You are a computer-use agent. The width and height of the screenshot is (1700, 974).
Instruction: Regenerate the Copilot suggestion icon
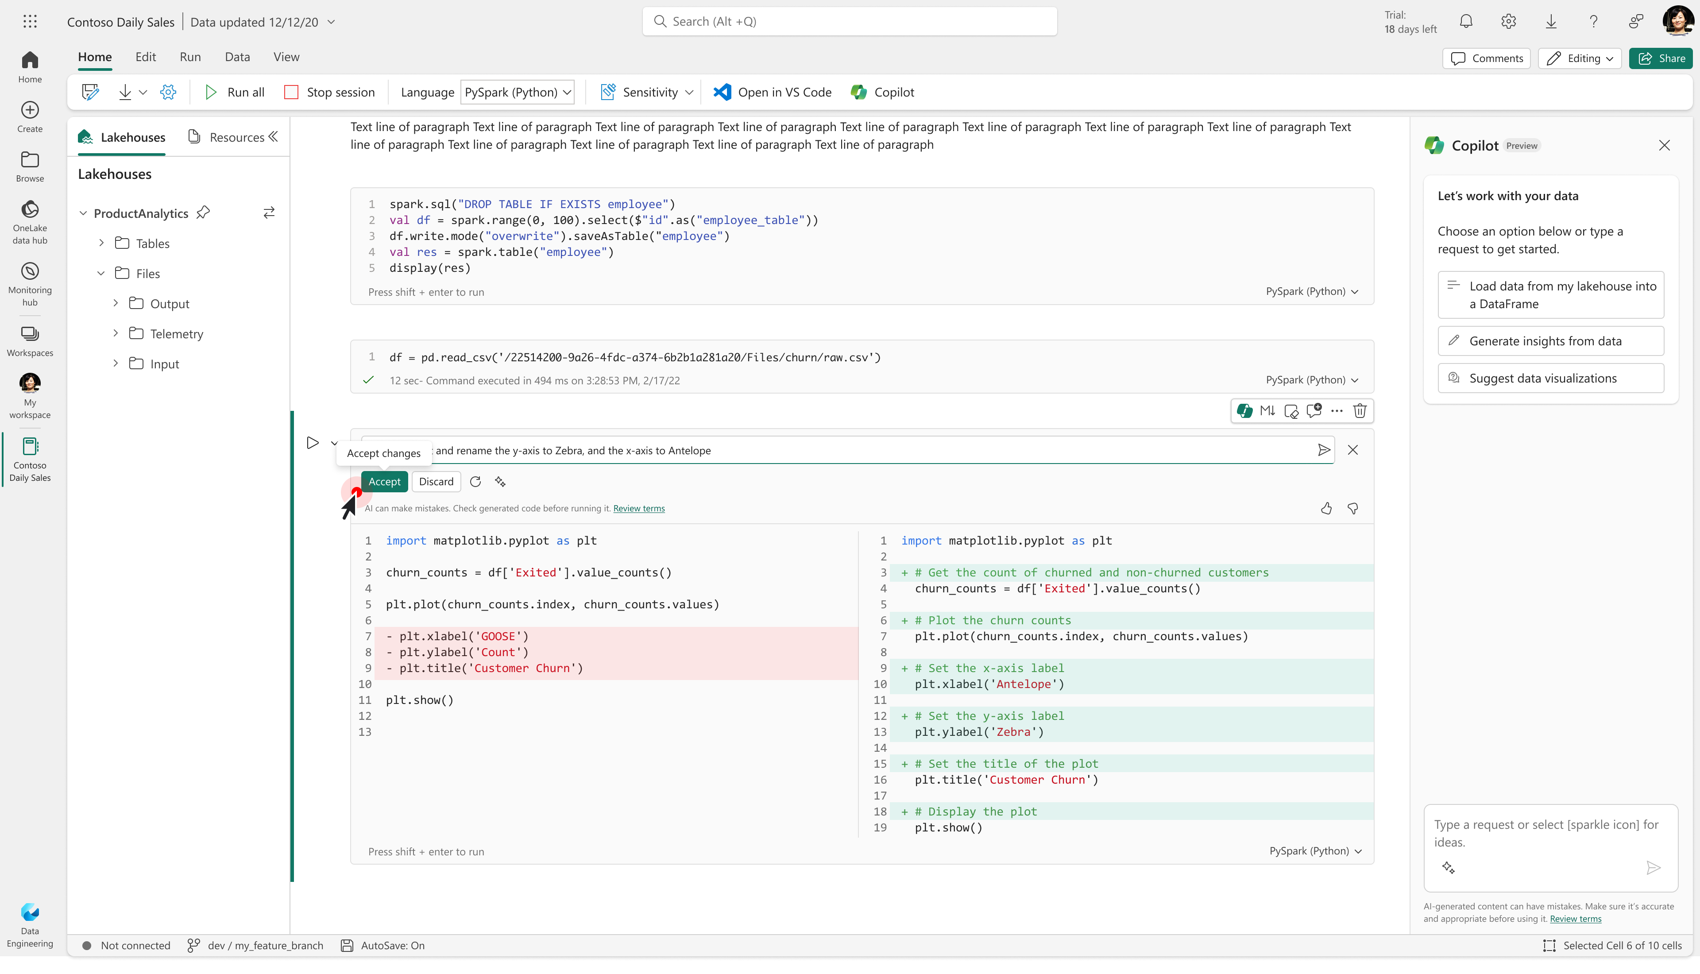coord(475,482)
